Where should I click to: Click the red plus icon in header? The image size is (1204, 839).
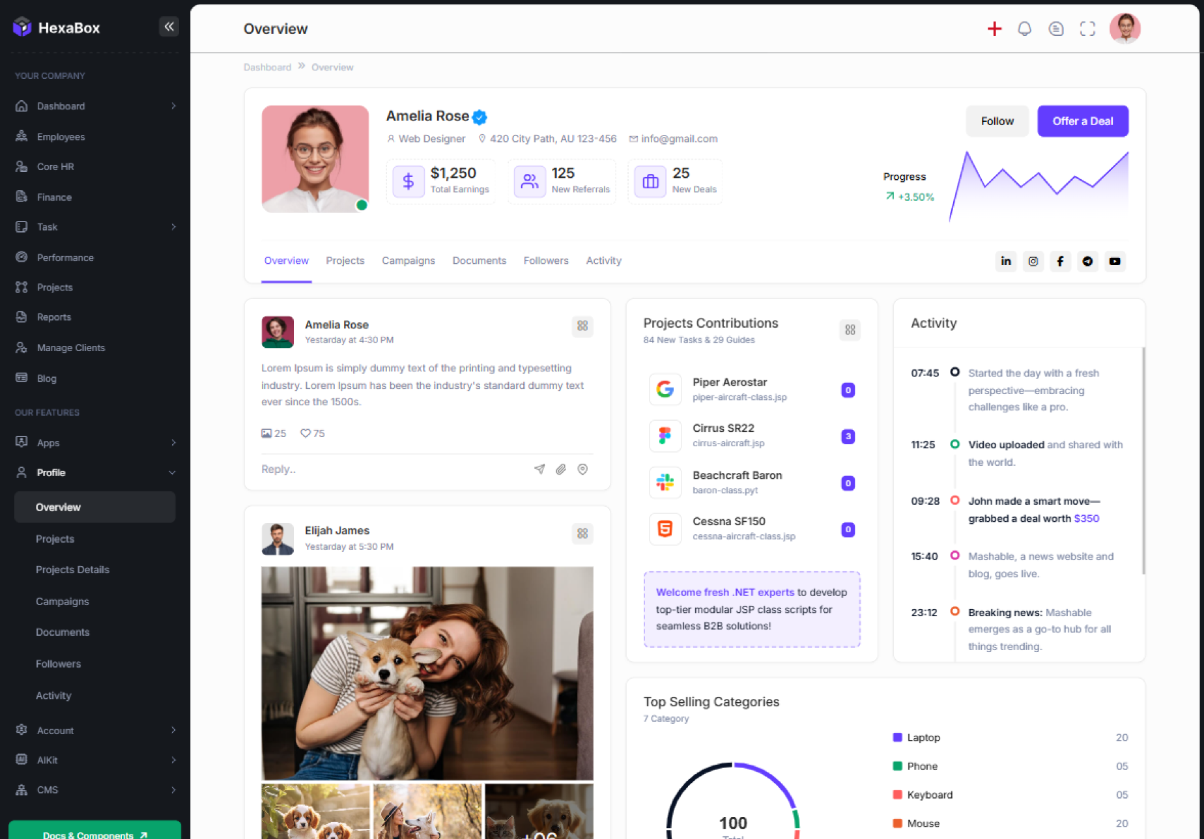tap(994, 29)
